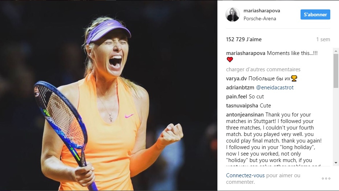Open the mariasharapova username in header
The width and height of the screenshot is (339, 191).
[262, 10]
